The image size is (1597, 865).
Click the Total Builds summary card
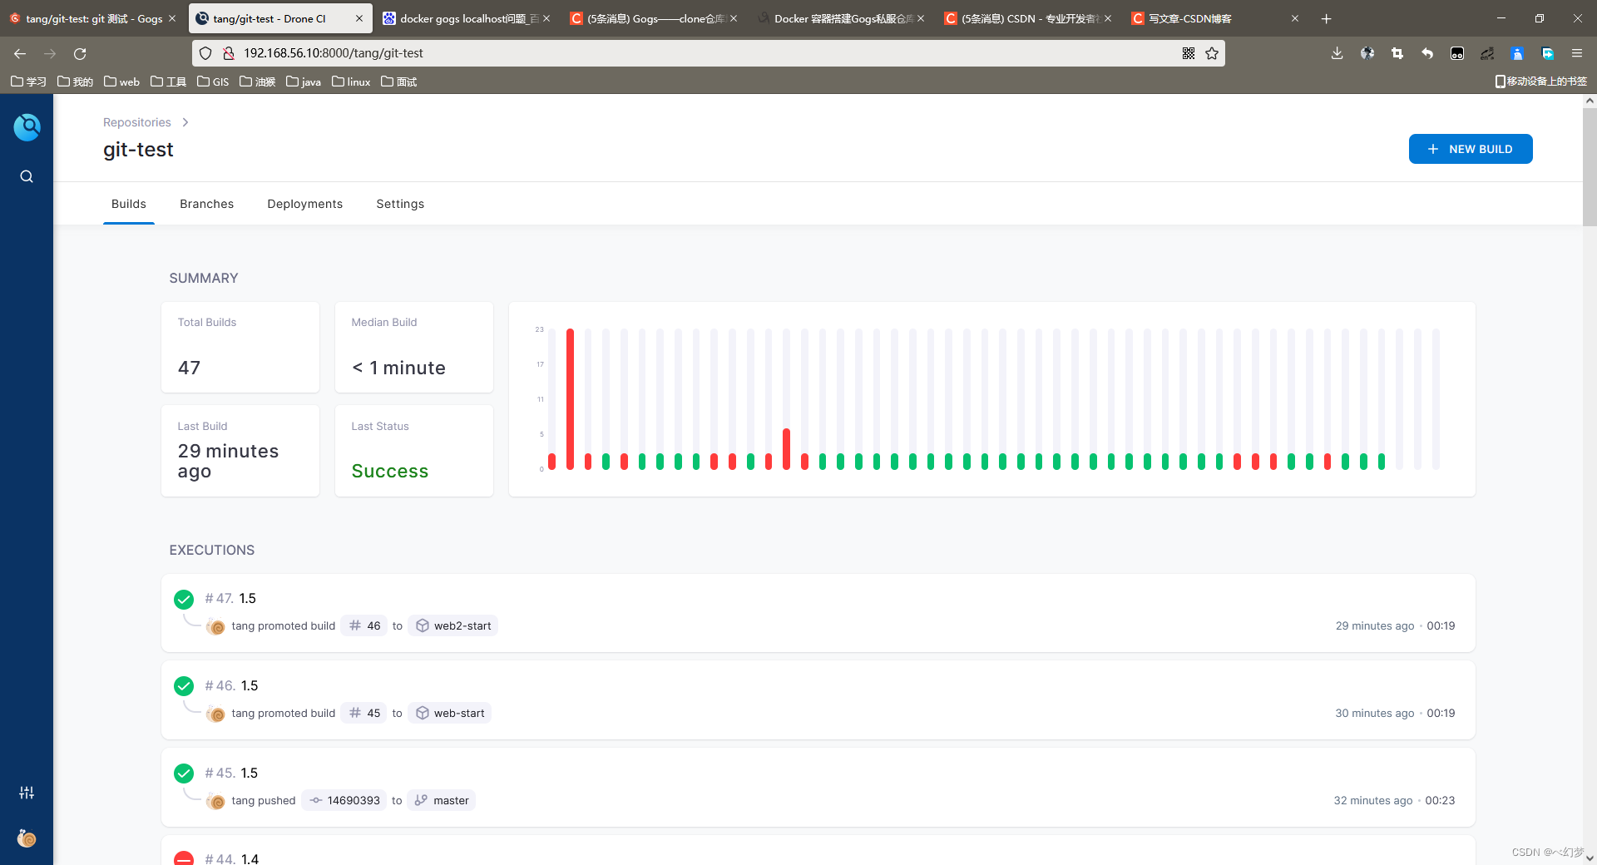pos(240,347)
